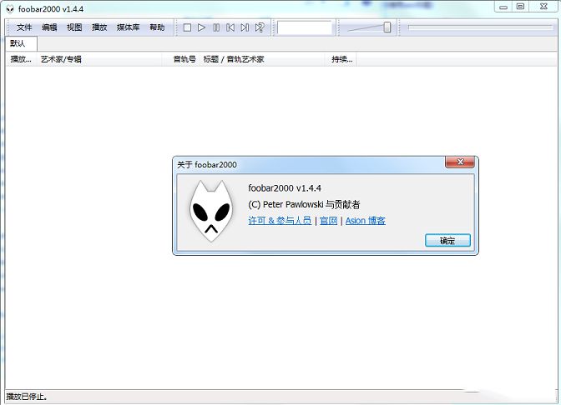Click the foobar2000 v1.4.4 version text

coord(285,188)
